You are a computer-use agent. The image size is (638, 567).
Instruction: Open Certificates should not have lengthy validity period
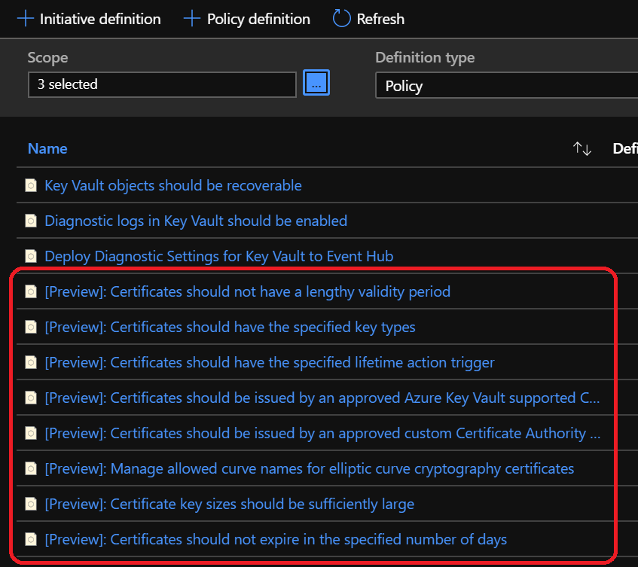point(247,292)
